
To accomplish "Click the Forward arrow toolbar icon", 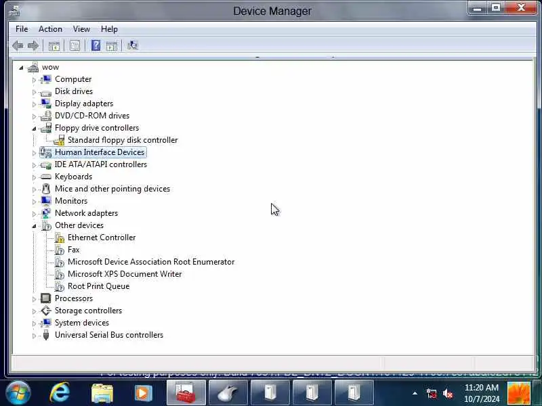I will [x=33, y=45].
